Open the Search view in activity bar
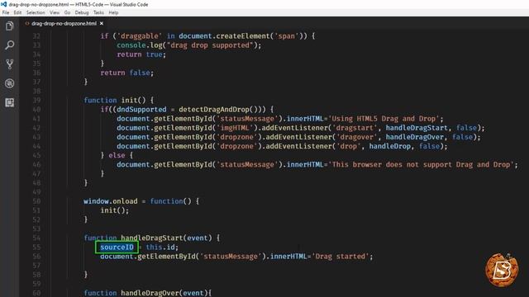 click(9, 45)
